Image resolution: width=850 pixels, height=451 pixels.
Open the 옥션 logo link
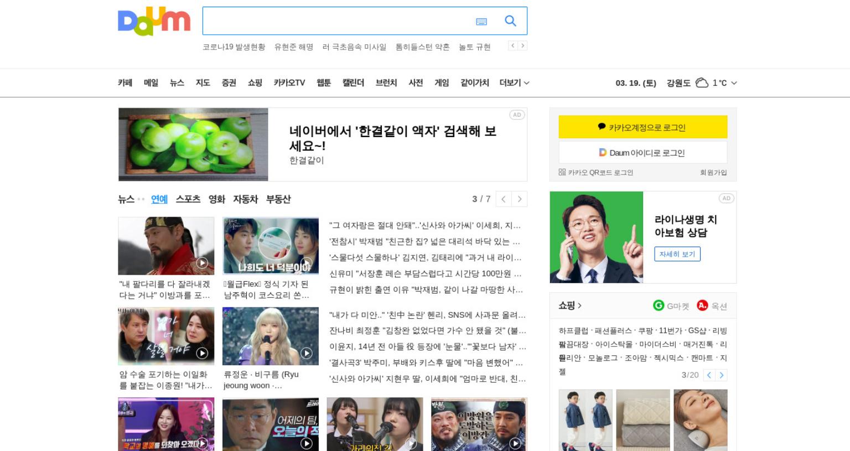point(712,306)
